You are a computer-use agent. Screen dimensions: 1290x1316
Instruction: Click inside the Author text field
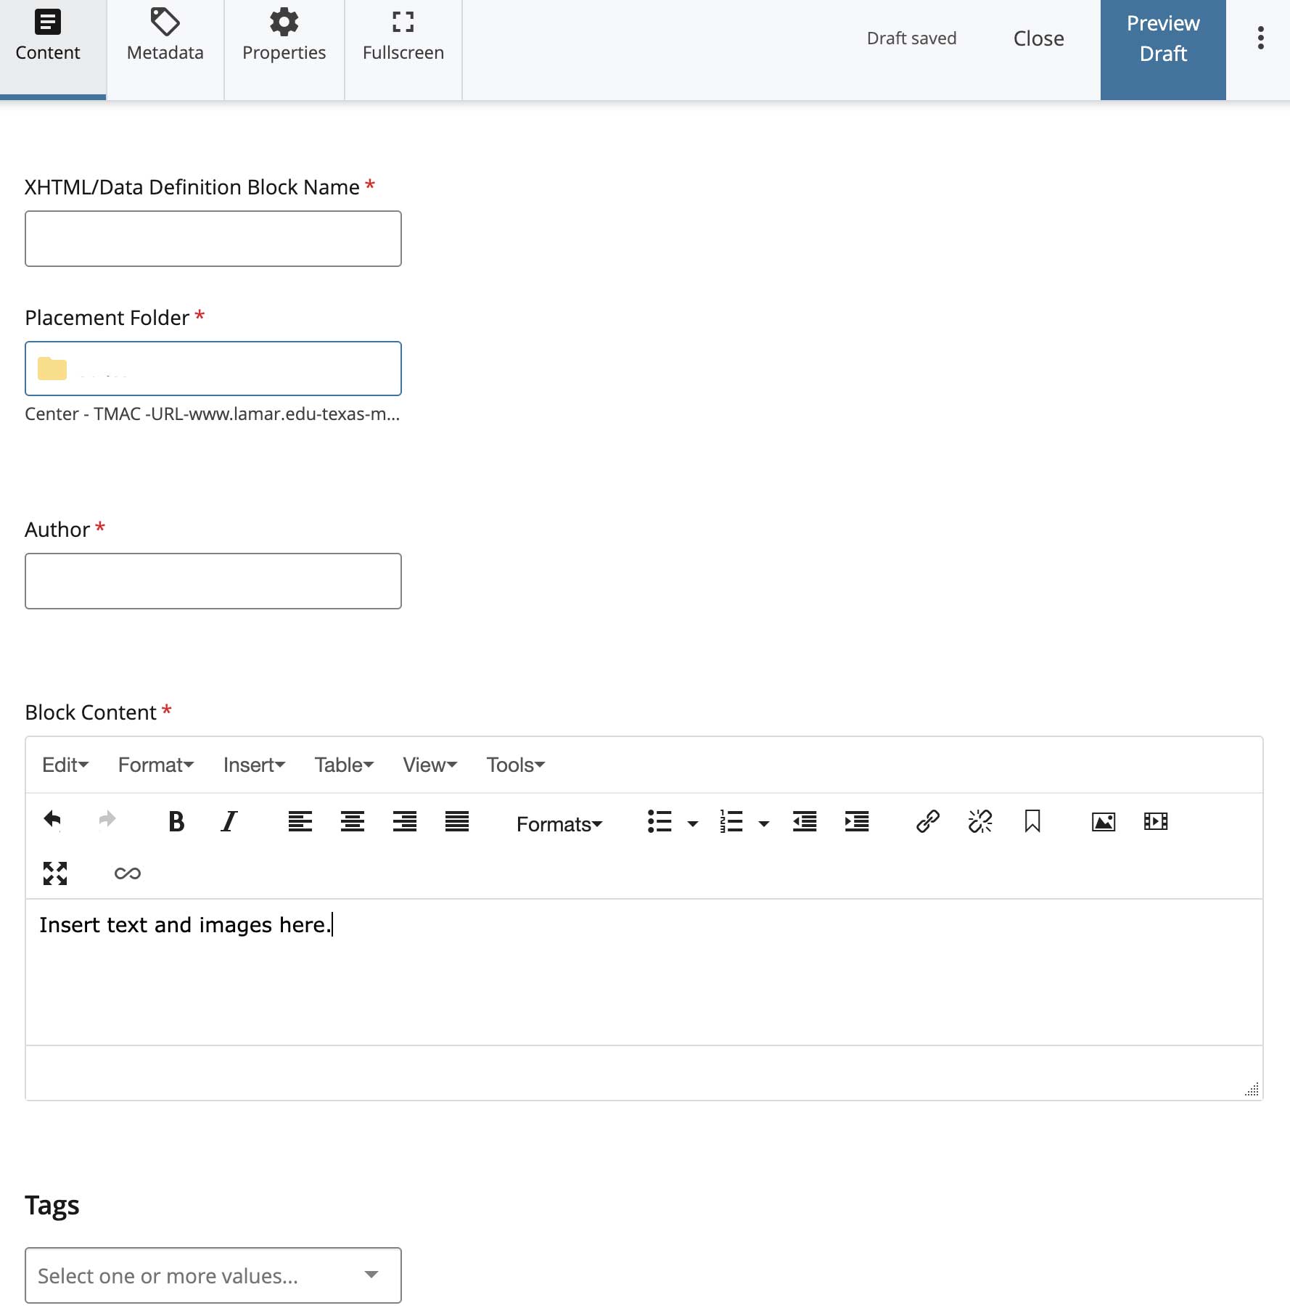[x=213, y=580]
